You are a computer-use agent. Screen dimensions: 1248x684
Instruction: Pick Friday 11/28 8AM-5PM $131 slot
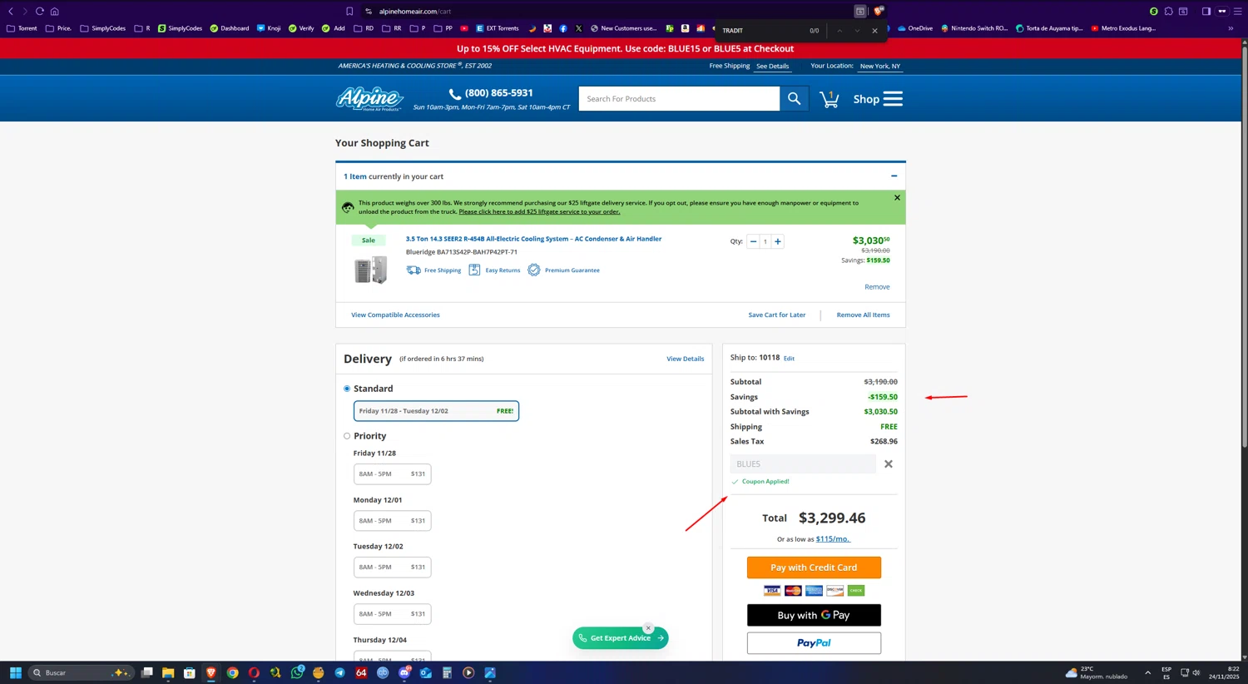[392, 474]
